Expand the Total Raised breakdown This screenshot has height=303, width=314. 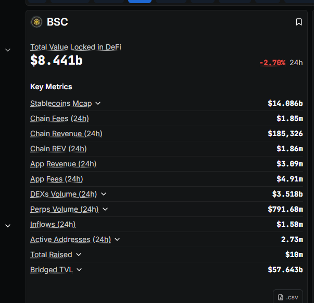(79, 254)
